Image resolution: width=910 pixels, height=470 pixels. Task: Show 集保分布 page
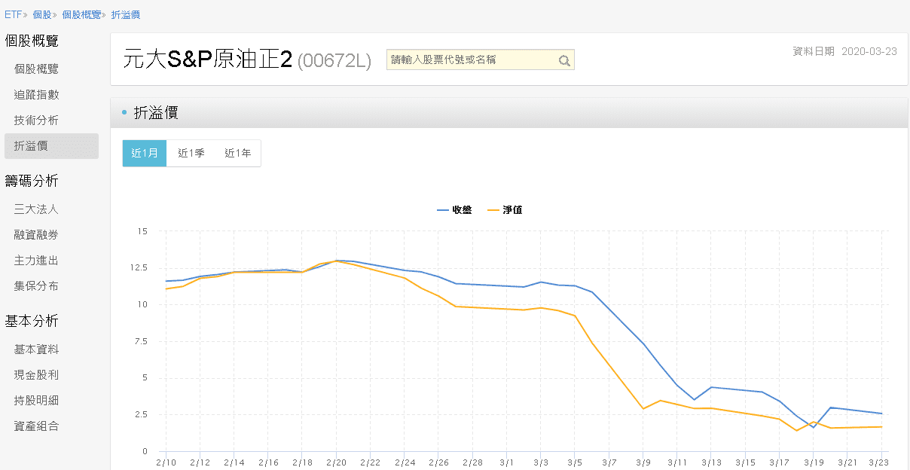[x=36, y=285]
